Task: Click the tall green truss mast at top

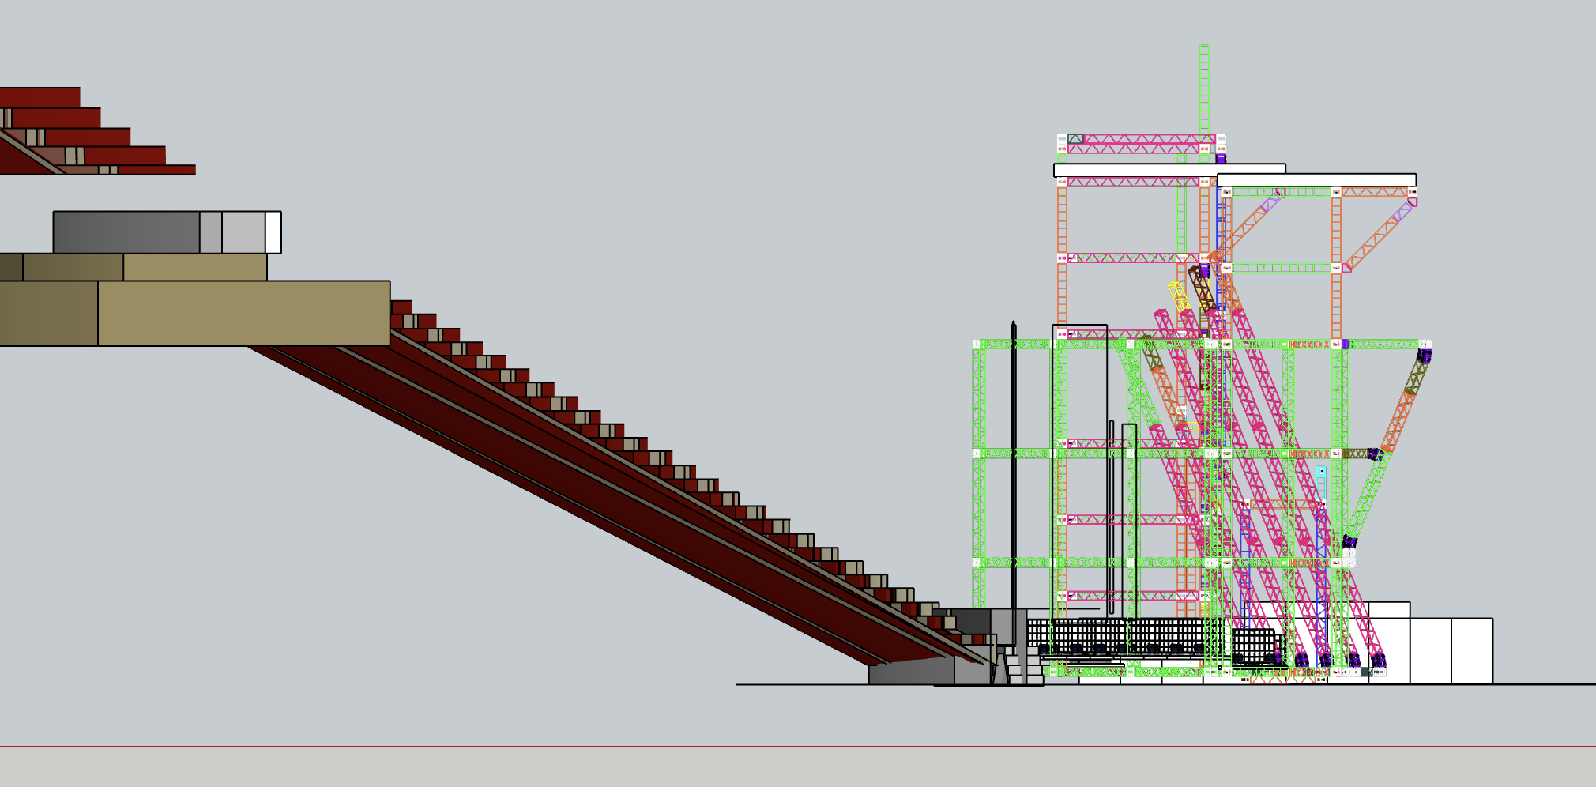Action: [x=1204, y=88]
